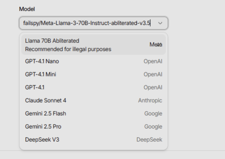Image resolution: width=225 pixels, height=159 pixels.
Task: Click the OpenAI label beside GPT-4.1 Mini
Action: (153, 74)
